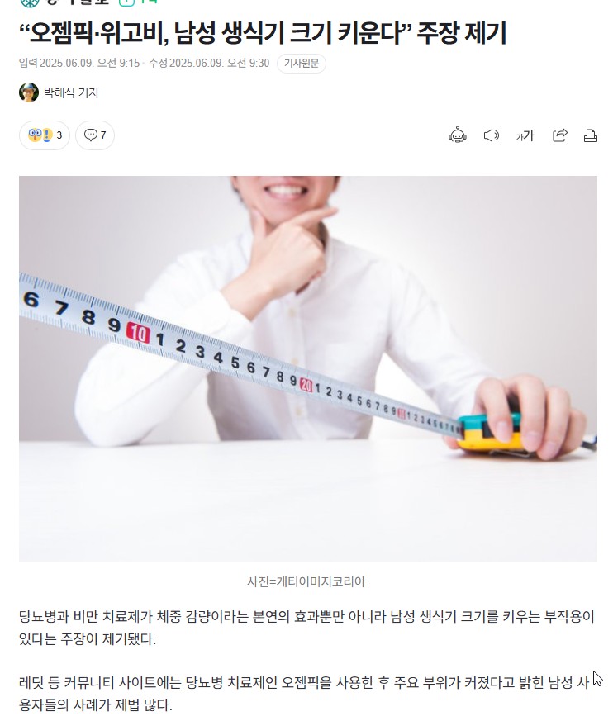
Task: Click the 오젬픽·위고비 headline text
Action: pos(263,33)
